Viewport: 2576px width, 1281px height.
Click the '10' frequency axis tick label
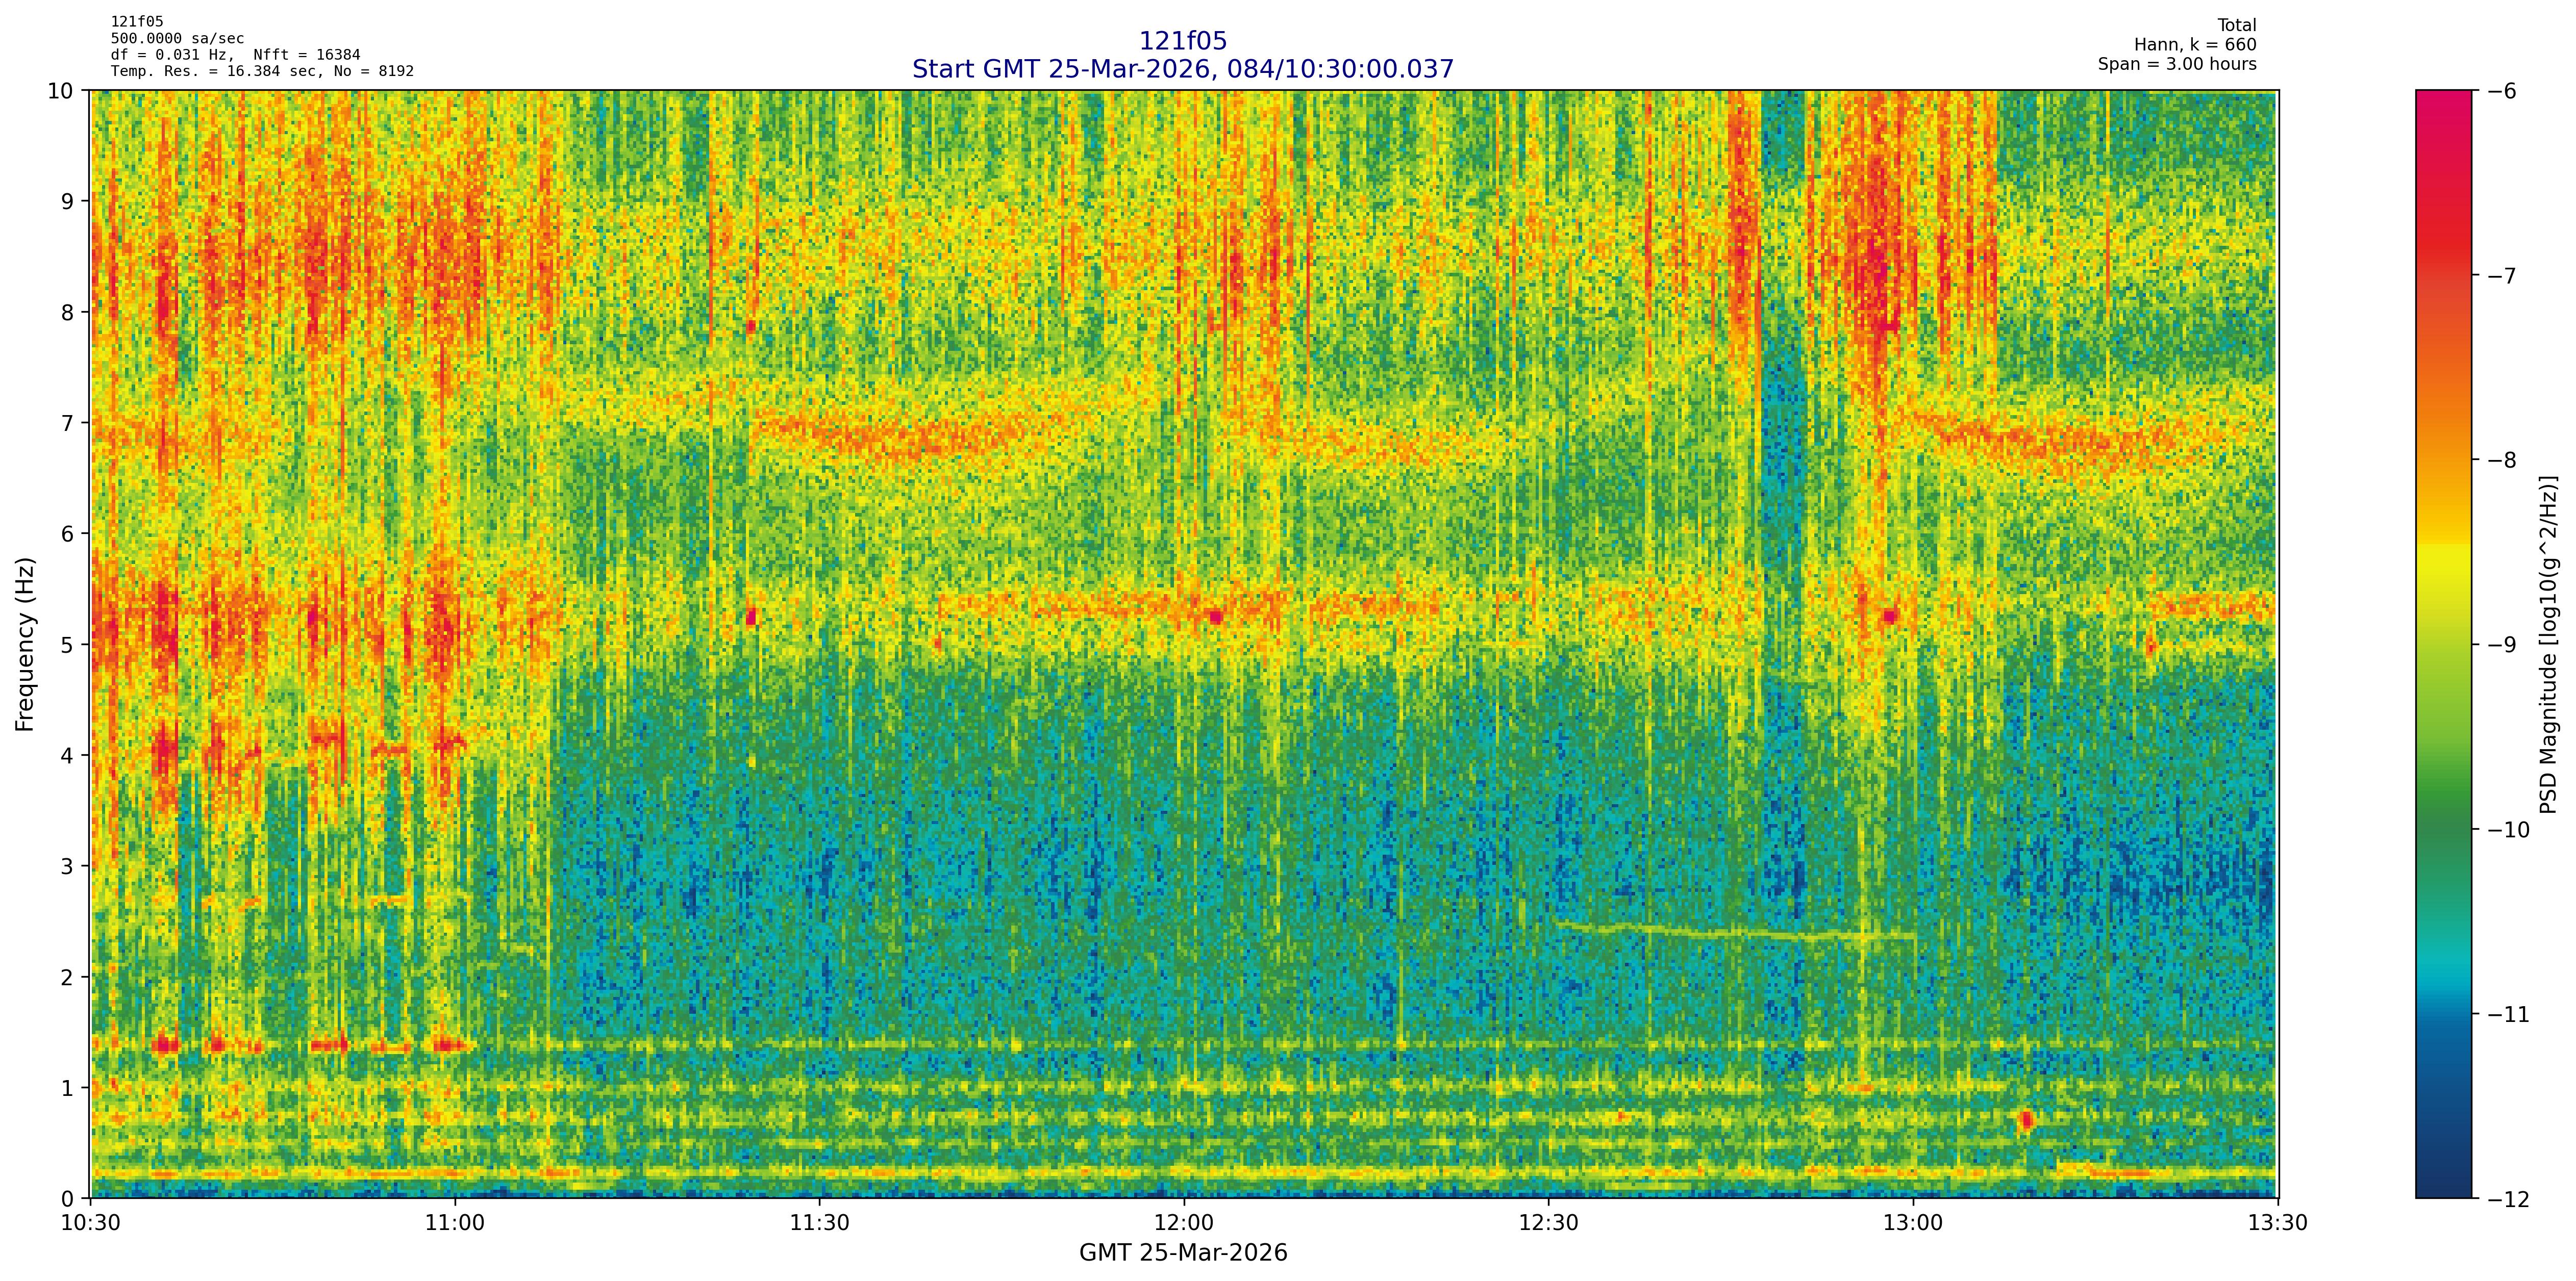click(x=61, y=91)
